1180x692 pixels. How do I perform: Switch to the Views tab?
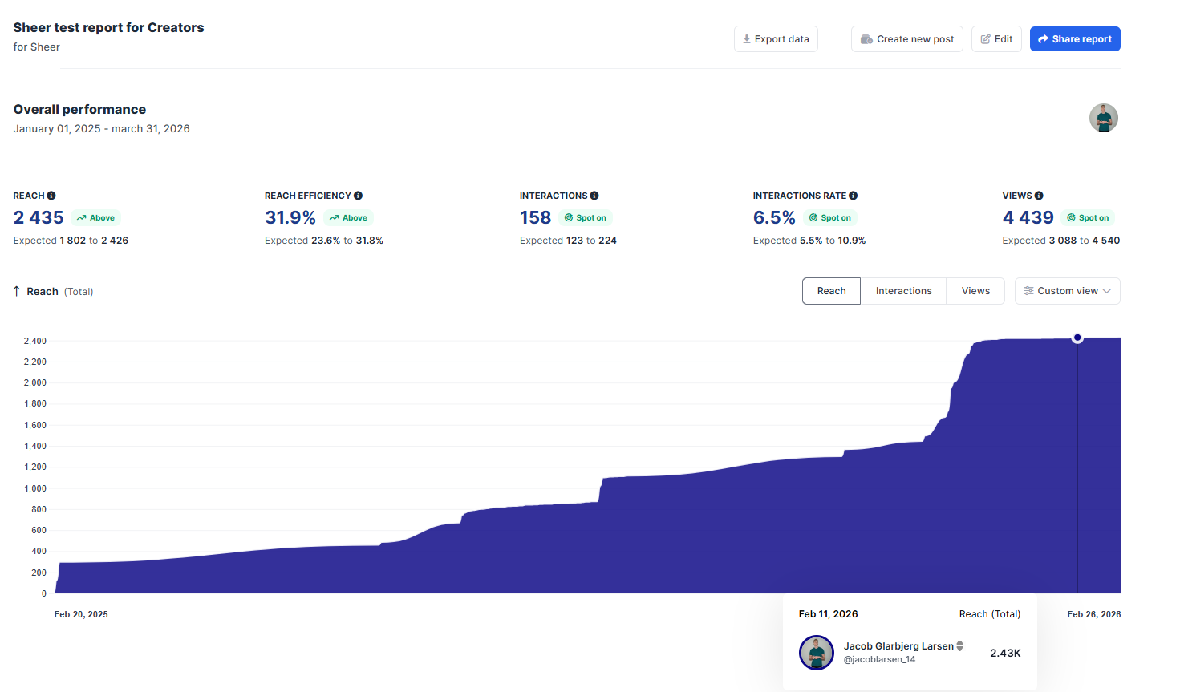975,291
